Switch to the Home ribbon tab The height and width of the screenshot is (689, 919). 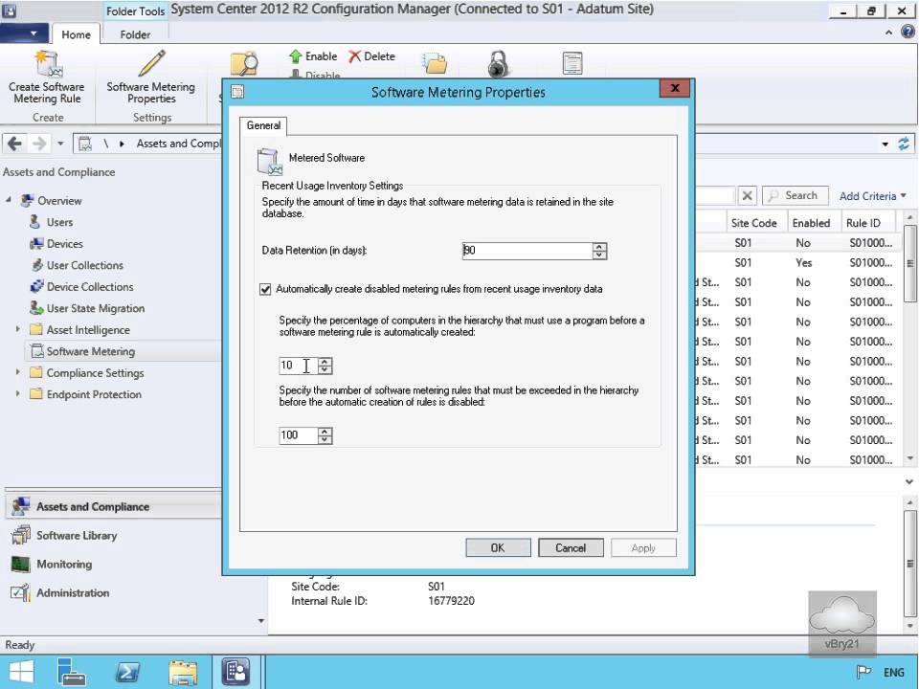click(x=77, y=34)
